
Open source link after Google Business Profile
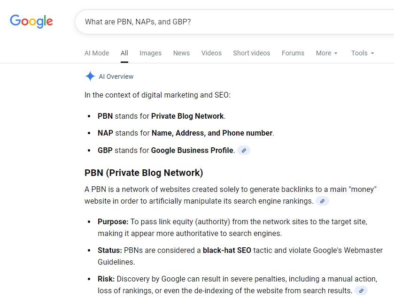pyautogui.click(x=244, y=151)
